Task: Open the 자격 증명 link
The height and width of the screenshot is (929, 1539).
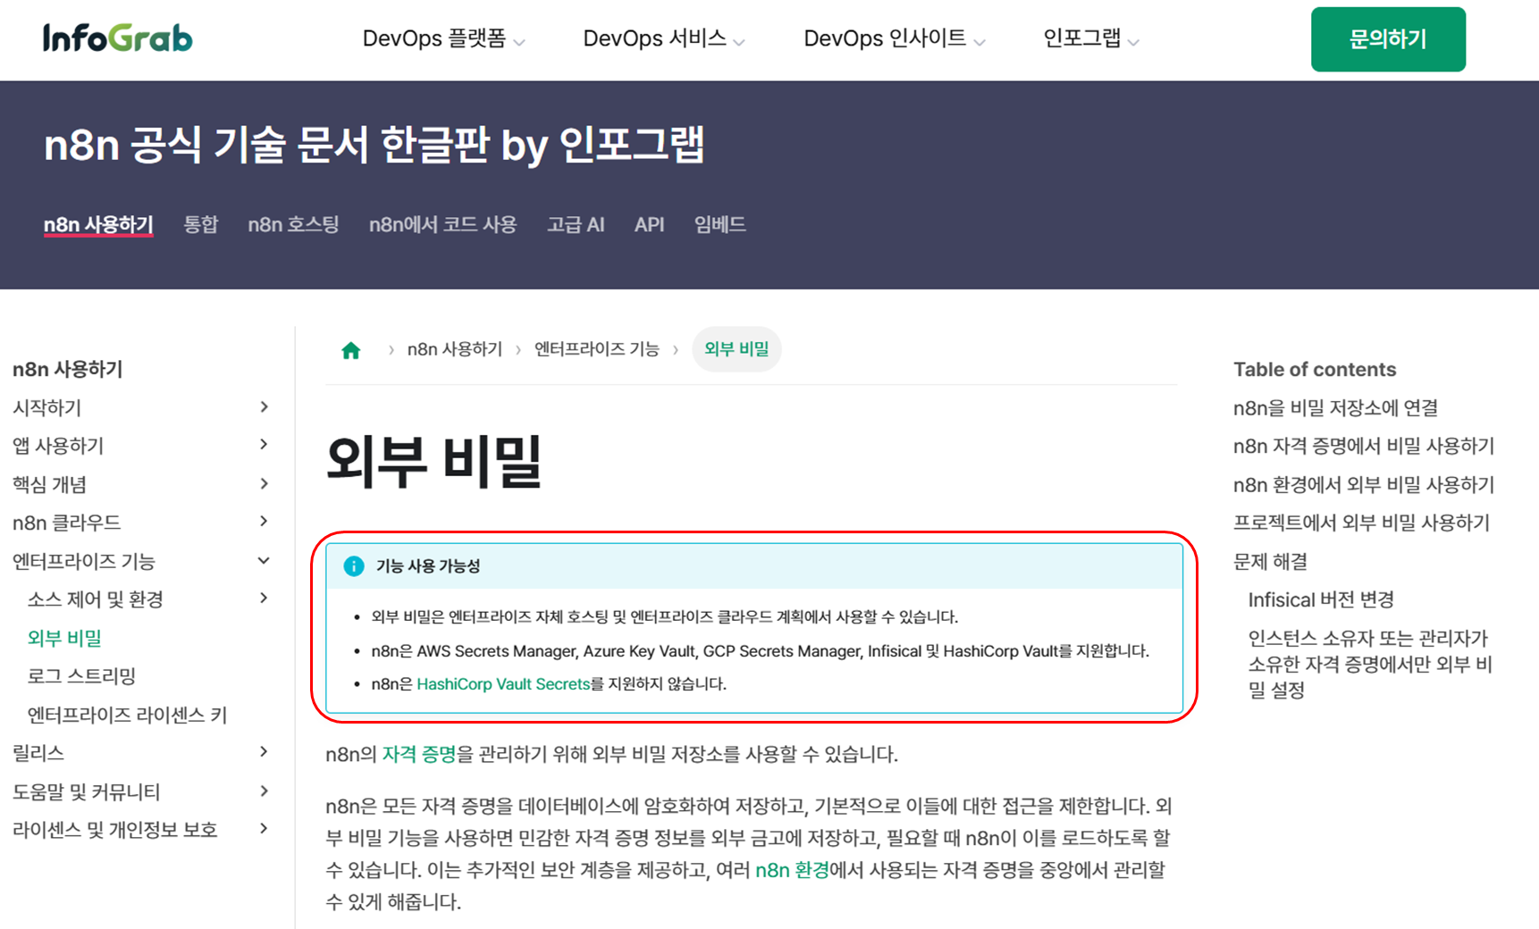Action: [x=419, y=754]
